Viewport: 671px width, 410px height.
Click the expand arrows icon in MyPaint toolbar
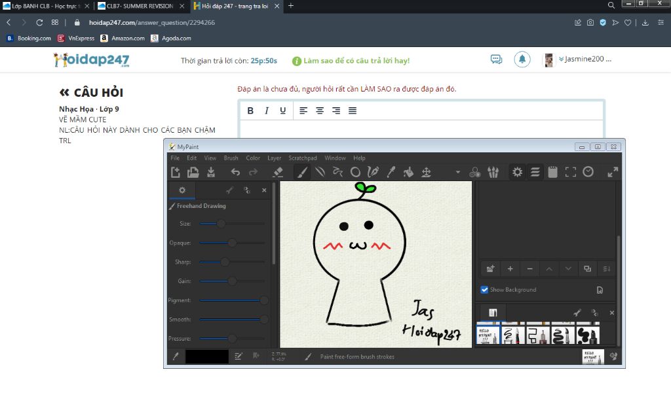(x=613, y=172)
